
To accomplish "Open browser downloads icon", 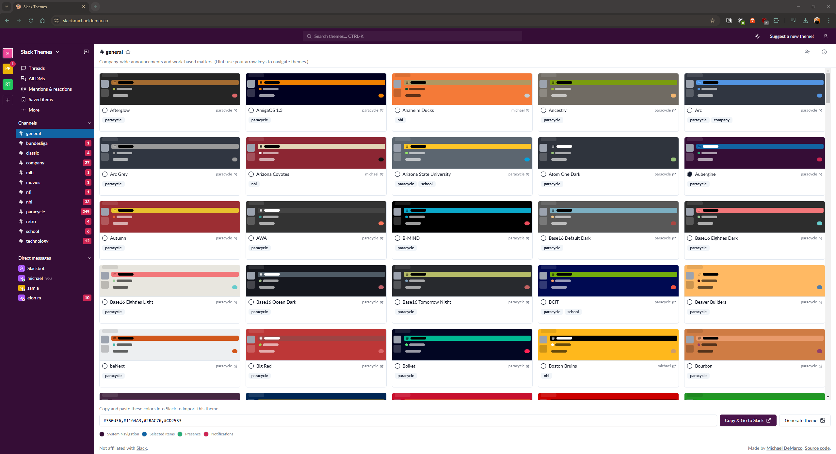I will 805,21.
